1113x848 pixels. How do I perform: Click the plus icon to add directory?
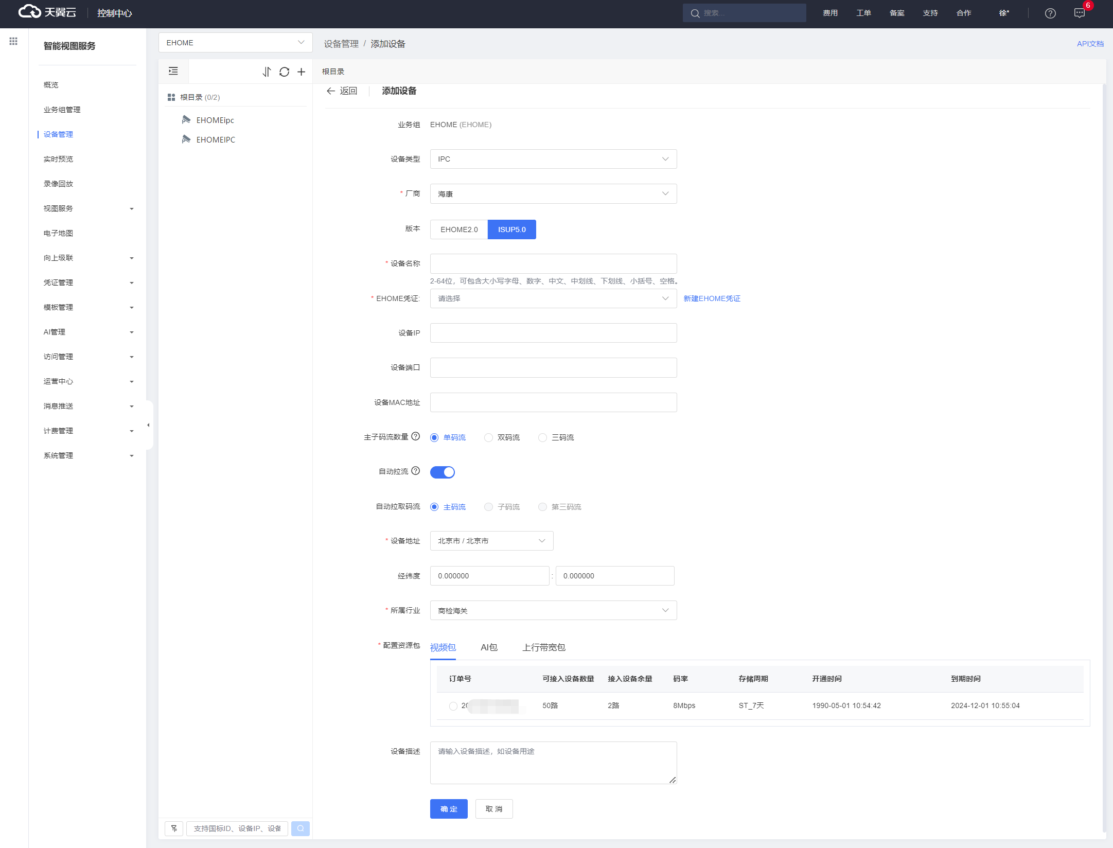point(302,72)
